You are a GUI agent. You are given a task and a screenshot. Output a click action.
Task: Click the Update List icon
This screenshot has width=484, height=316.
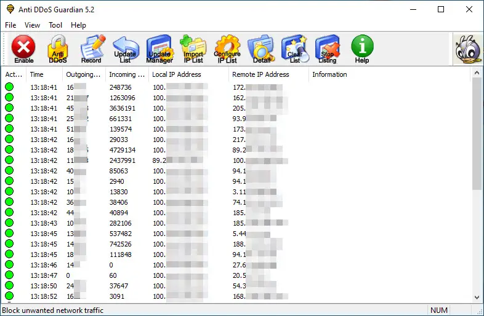click(125, 49)
